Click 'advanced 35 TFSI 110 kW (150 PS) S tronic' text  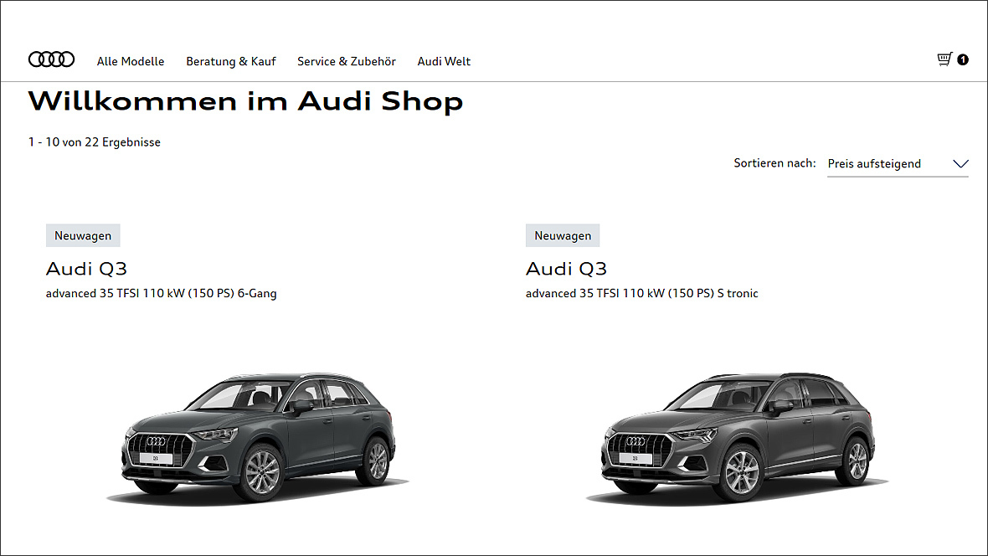[x=642, y=294]
